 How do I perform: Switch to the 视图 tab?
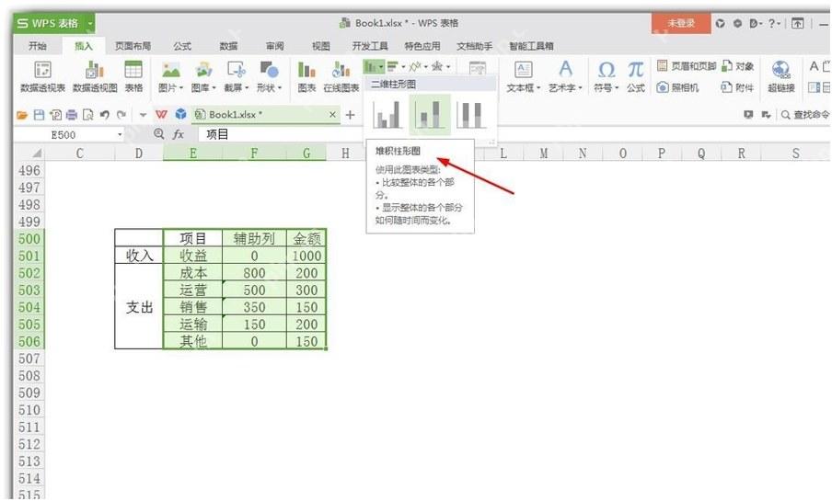(x=320, y=46)
